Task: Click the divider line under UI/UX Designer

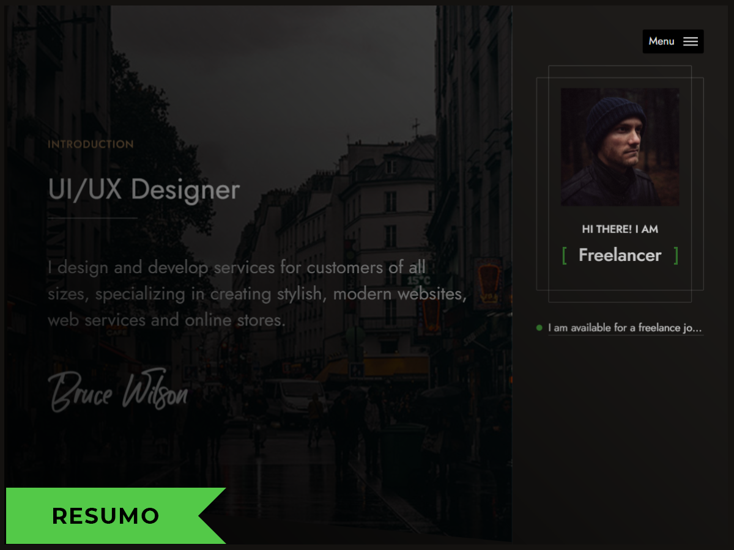Action: [93, 218]
